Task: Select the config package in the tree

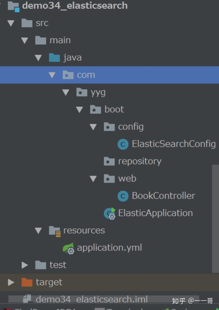Action: coord(131,127)
